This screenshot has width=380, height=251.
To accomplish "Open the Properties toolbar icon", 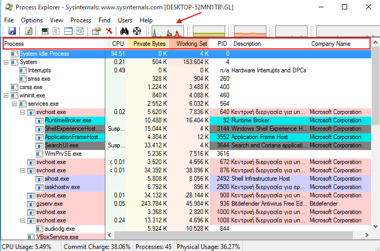I will click(96, 31).
